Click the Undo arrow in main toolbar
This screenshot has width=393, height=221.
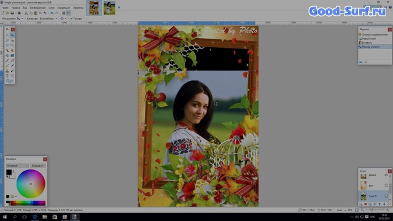click(x=52, y=13)
